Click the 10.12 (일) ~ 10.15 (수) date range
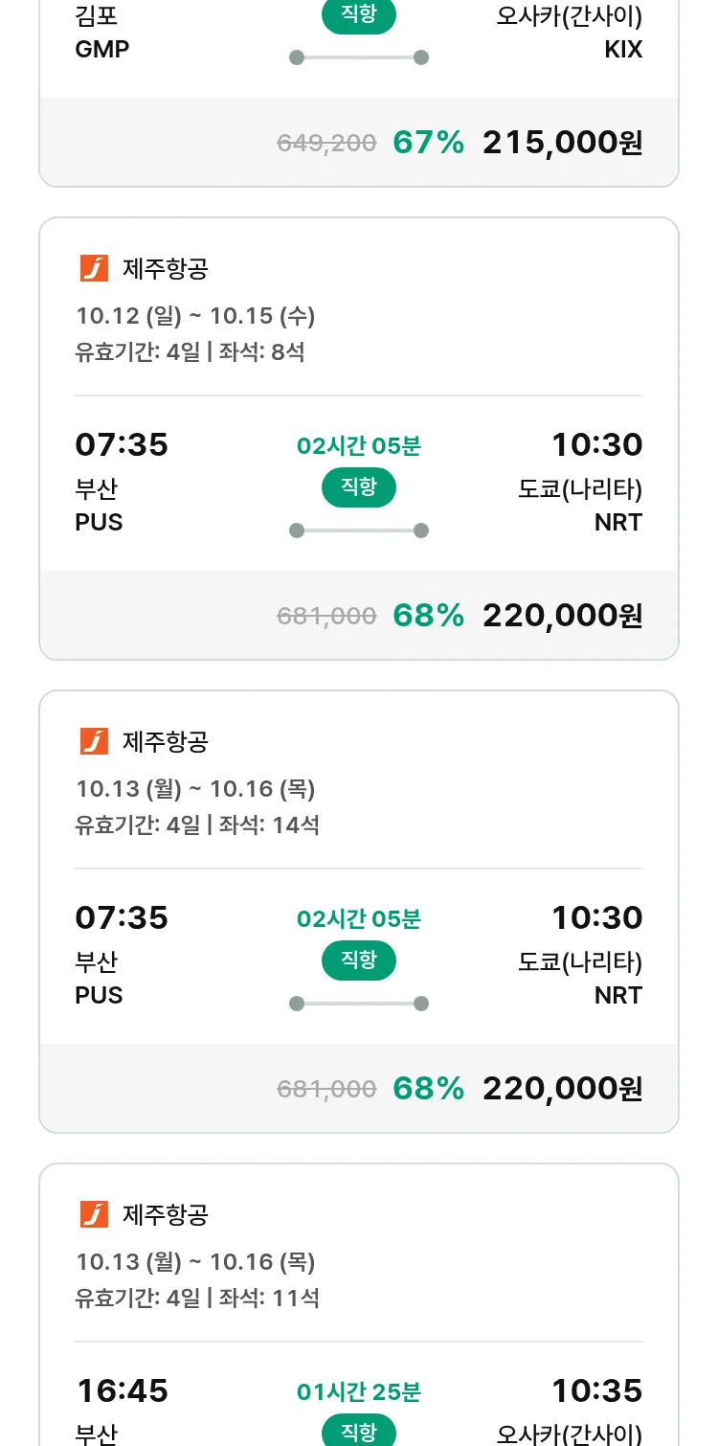The width and height of the screenshot is (718, 1446). 195,315
